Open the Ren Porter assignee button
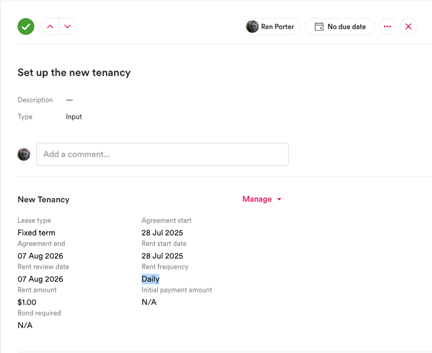 (x=272, y=26)
